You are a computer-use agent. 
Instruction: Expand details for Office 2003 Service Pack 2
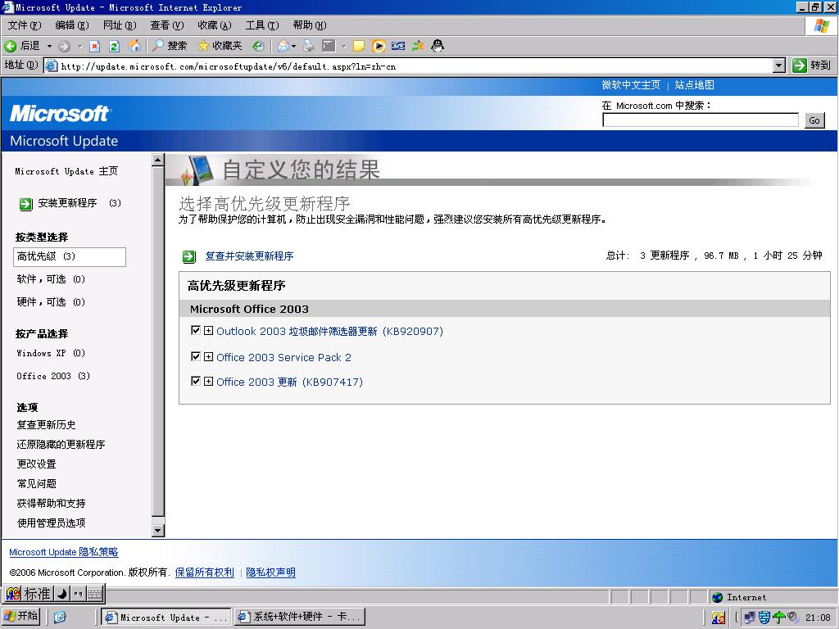pyautogui.click(x=209, y=356)
